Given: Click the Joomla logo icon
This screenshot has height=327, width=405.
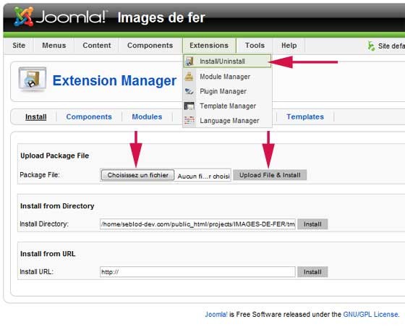Looking at the screenshot, I should (23, 17).
